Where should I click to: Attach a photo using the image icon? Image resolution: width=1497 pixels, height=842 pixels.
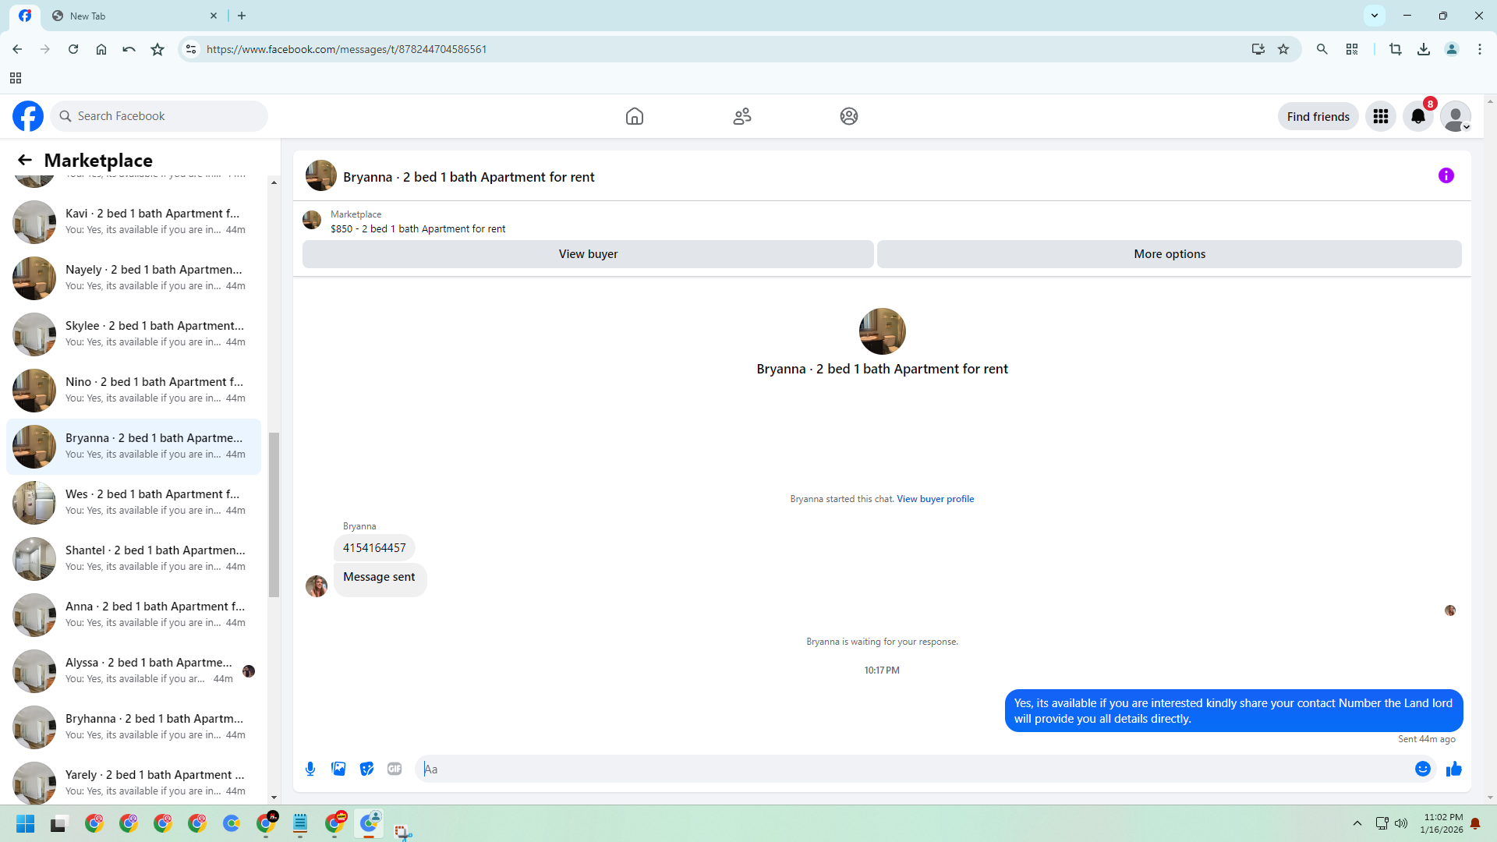click(x=338, y=769)
